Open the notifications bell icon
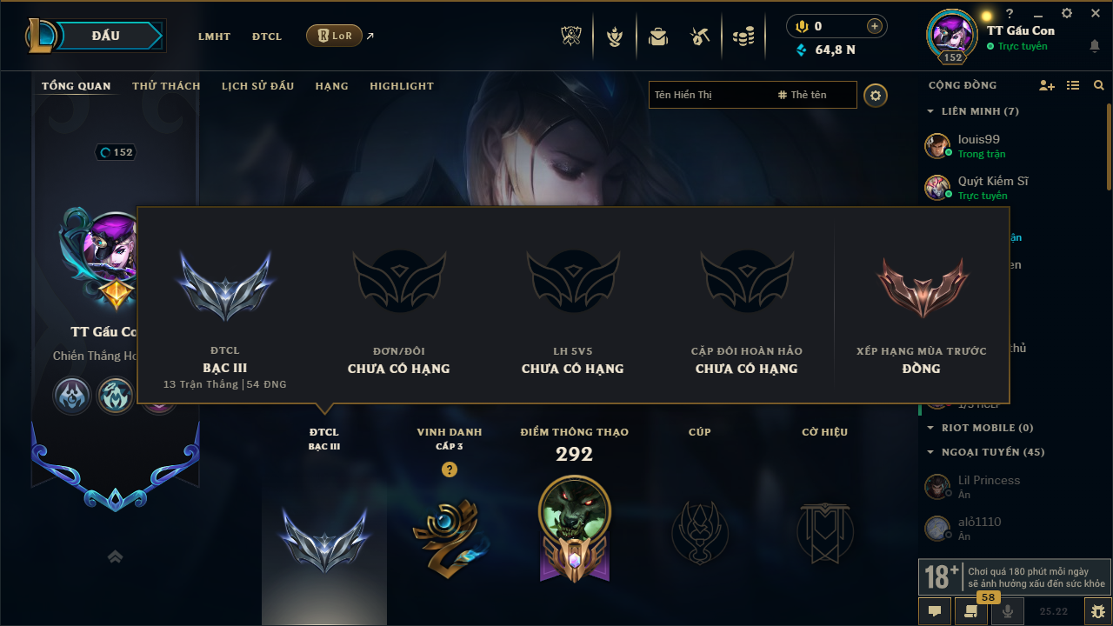 click(1095, 46)
